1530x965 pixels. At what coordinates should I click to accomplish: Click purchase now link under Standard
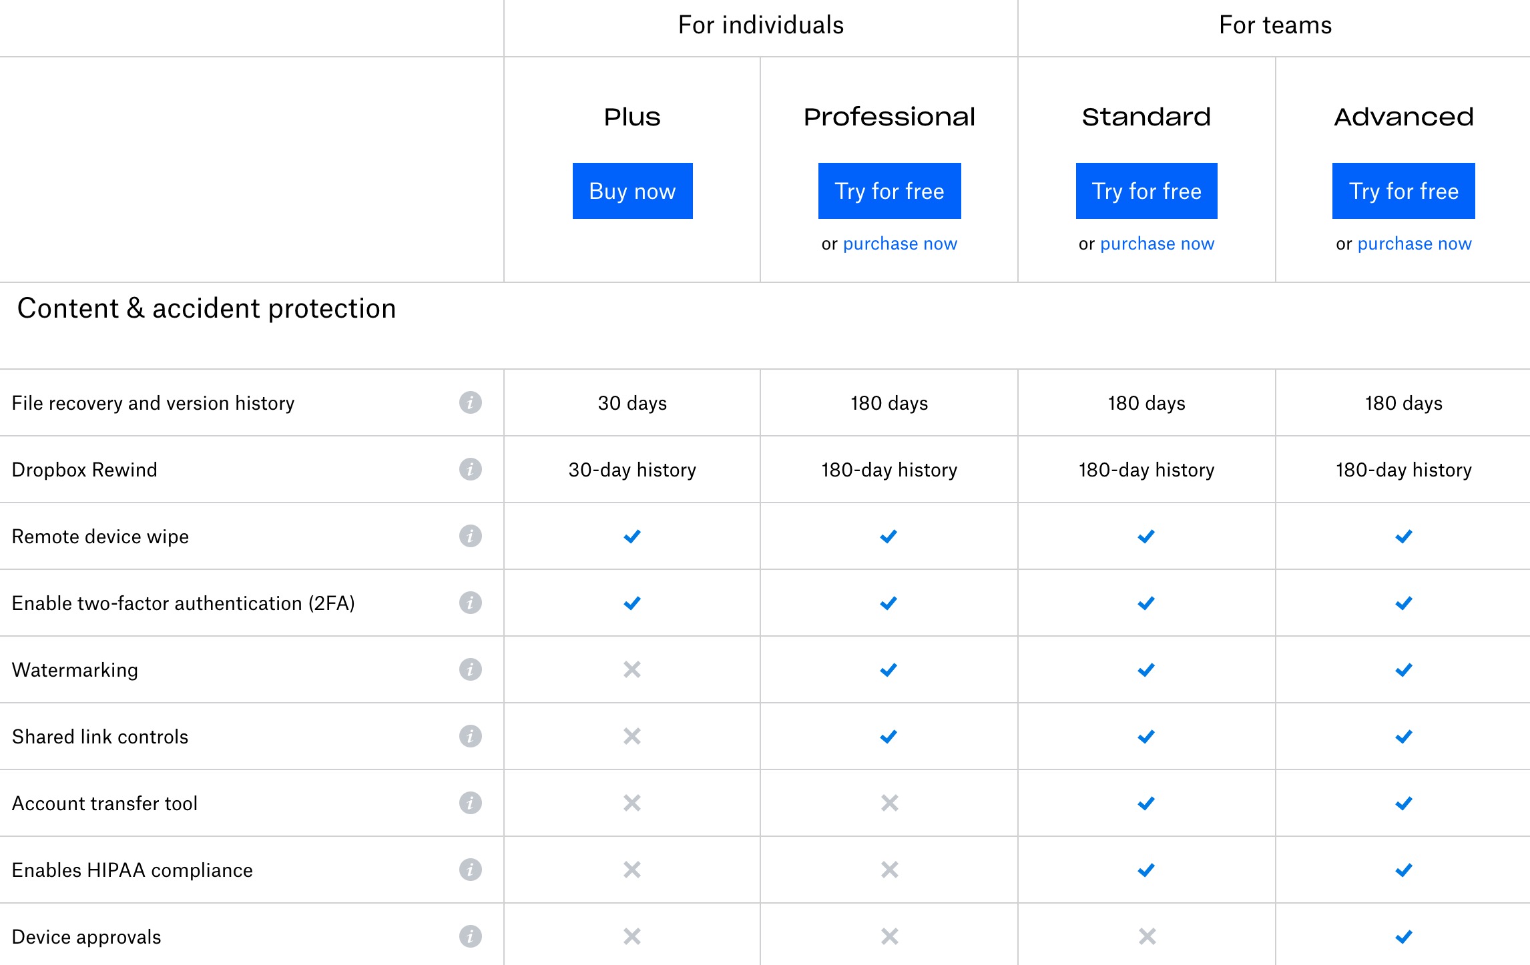[1157, 244]
